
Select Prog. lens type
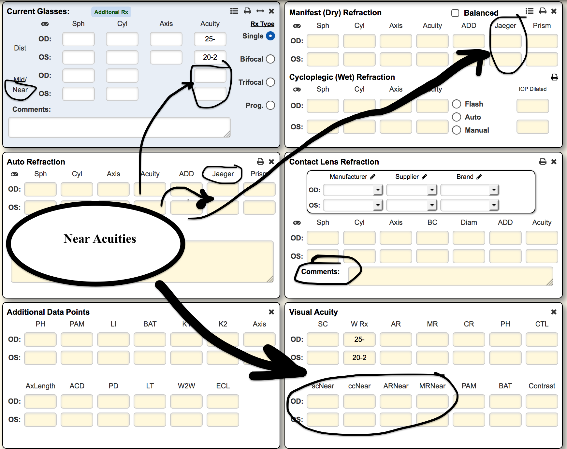click(x=270, y=105)
